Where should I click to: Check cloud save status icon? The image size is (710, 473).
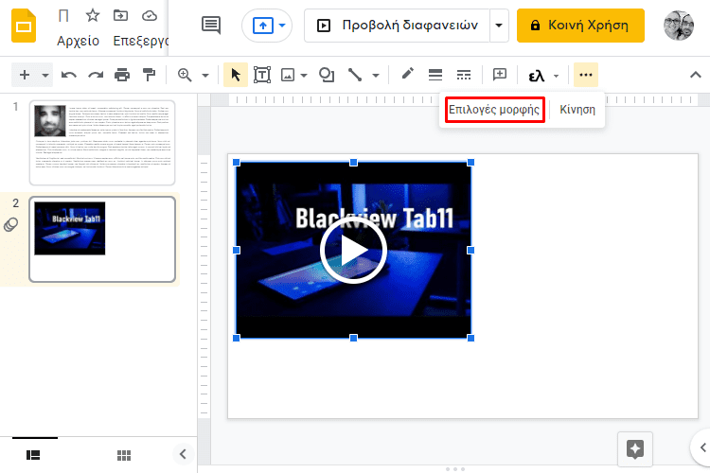click(x=150, y=16)
